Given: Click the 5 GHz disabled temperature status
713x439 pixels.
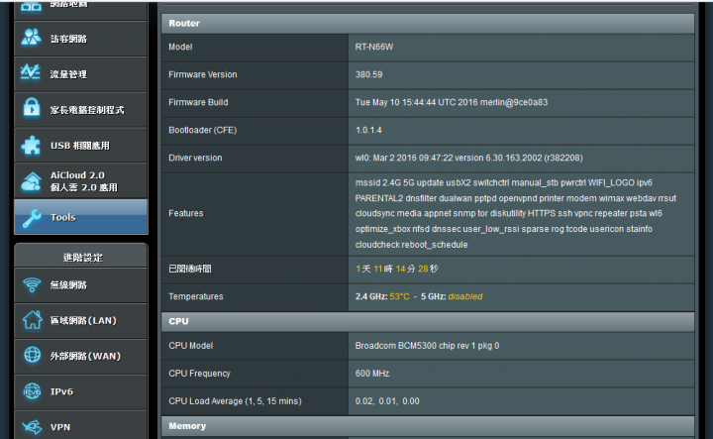Looking at the screenshot, I should [x=452, y=296].
